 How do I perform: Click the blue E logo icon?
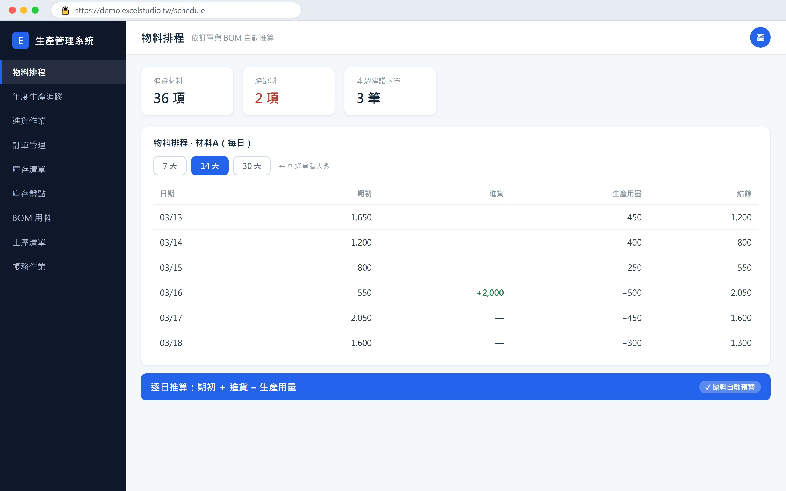[20, 41]
